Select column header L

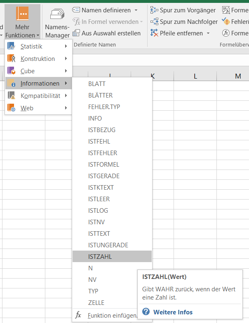pos(195,76)
